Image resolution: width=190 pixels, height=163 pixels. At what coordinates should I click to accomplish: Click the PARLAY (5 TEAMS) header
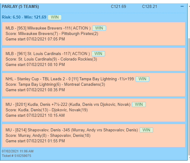(20, 7)
